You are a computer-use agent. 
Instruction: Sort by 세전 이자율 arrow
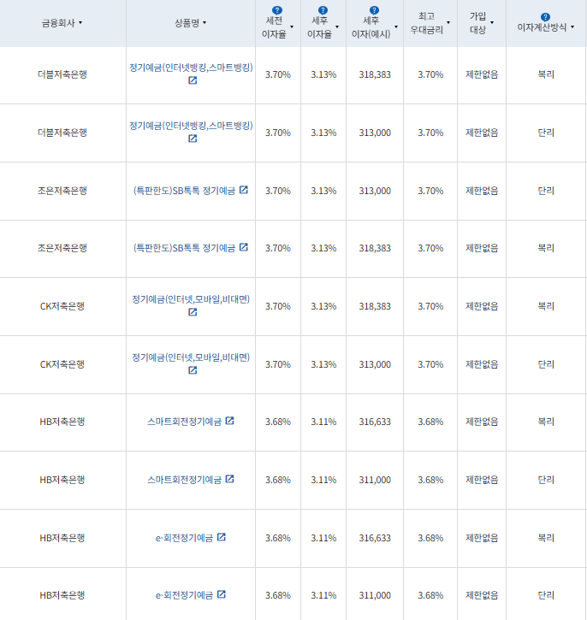(x=292, y=27)
